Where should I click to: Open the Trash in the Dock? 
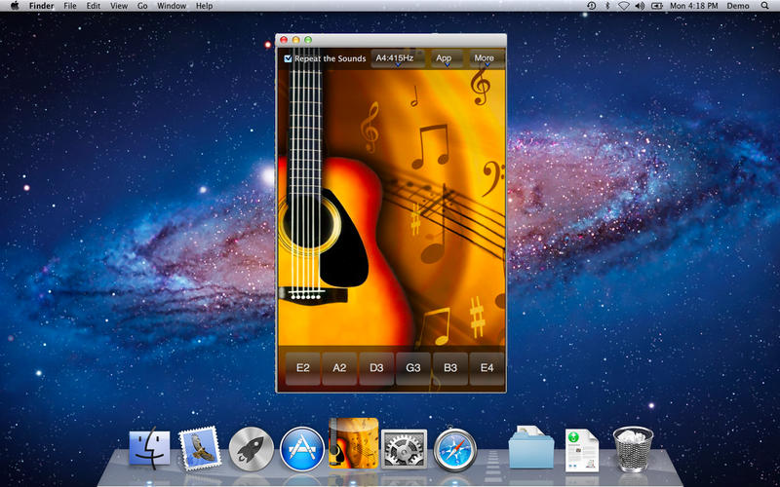[633, 448]
